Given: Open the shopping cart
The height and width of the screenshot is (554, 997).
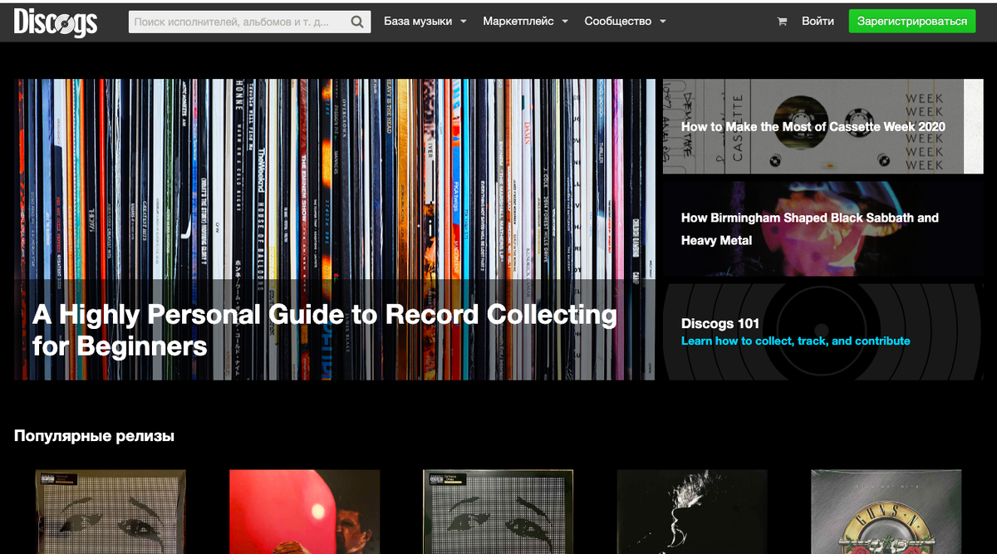Looking at the screenshot, I should [781, 21].
